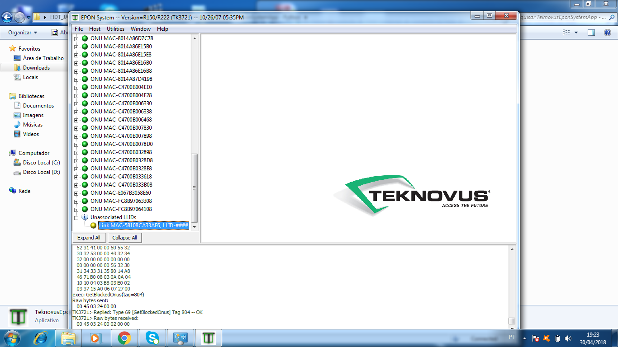This screenshot has width=618, height=347.
Task: Click the info icon beside Unassociated LLIDs
Action: [85, 217]
